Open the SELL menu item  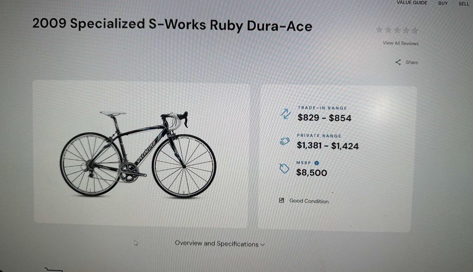click(464, 4)
